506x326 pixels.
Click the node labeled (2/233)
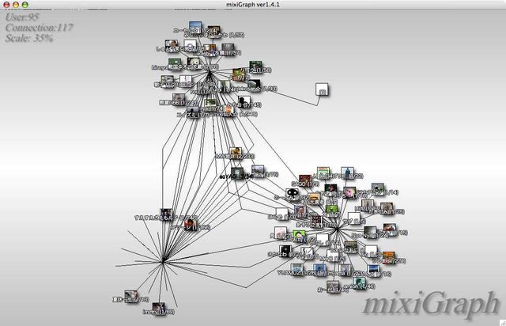[x=236, y=153]
